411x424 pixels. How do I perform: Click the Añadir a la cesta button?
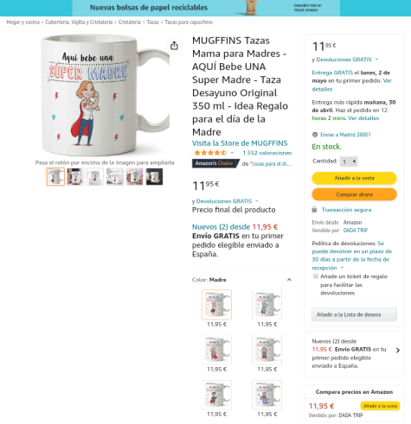(x=354, y=178)
